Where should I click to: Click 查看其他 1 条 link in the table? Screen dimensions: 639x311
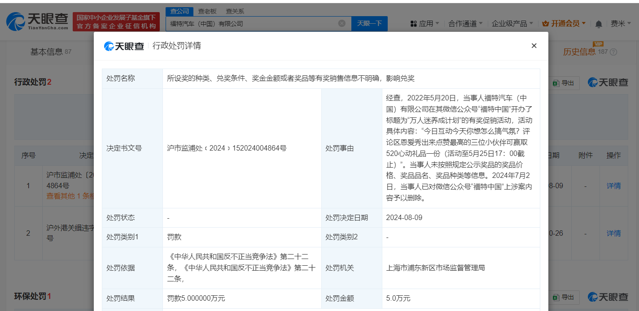pyautogui.click(x=66, y=196)
